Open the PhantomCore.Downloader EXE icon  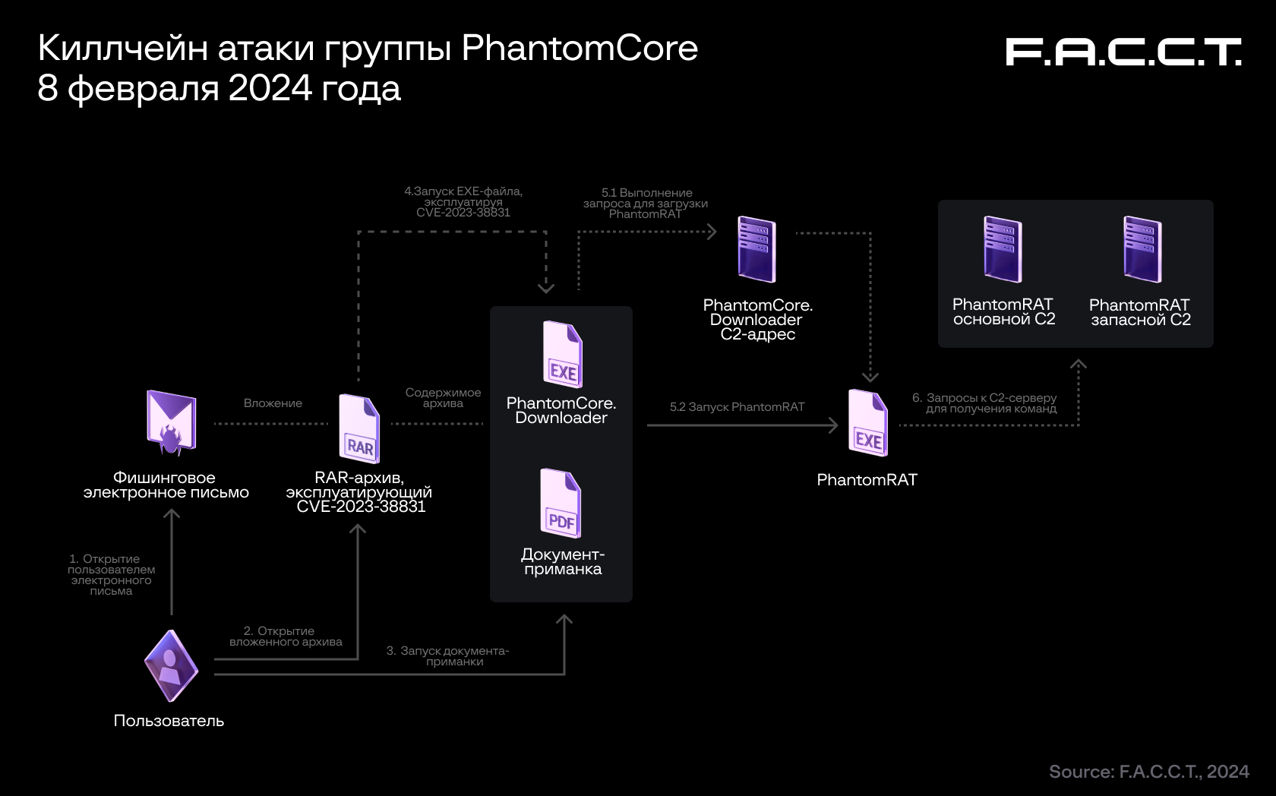pos(561,355)
